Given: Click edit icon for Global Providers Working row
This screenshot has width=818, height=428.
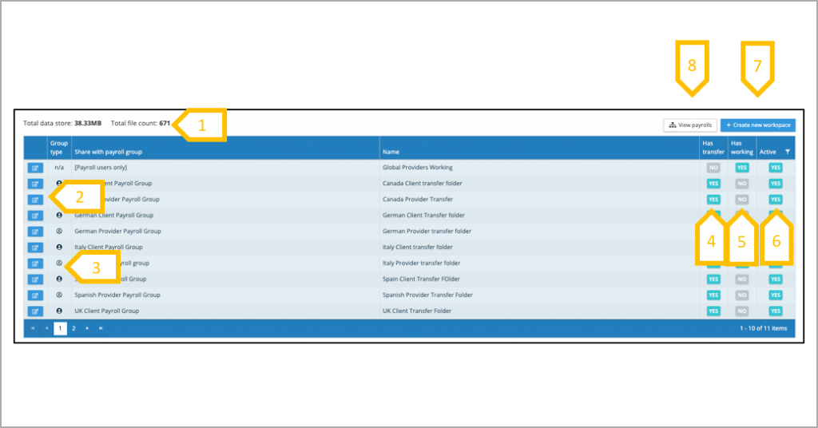Looking at the screenshot, I should (x=35, y=168).
